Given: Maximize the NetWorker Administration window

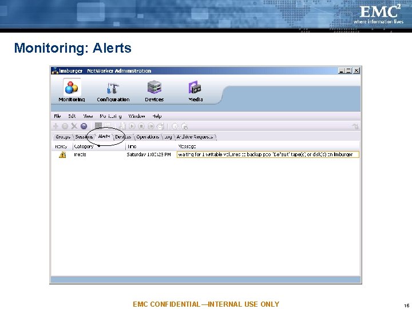Looking at the screenshot, I should tap(348, 71).
